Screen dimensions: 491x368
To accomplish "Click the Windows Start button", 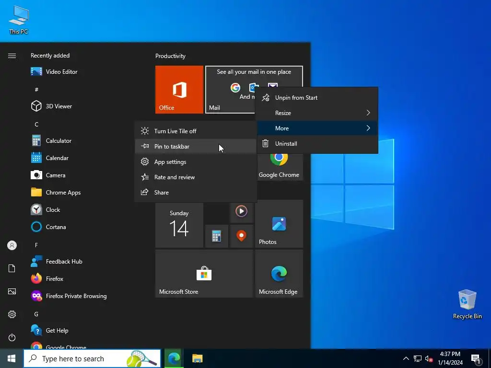I will click(12, 358).
